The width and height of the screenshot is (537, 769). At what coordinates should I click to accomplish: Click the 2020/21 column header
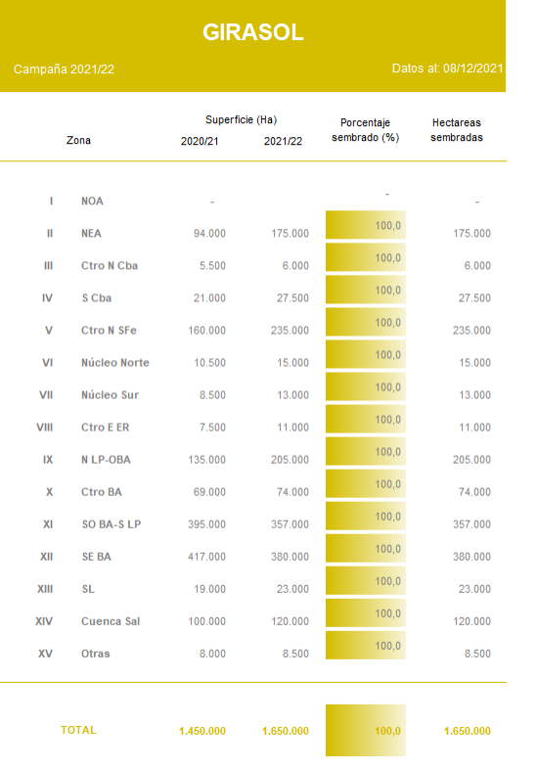click(x=200, y=141)
